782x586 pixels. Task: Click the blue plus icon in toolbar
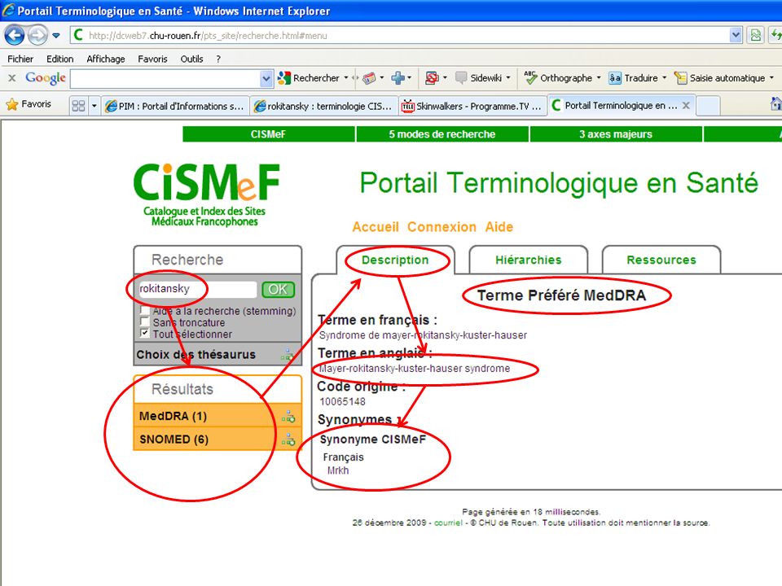tap(398, 78)
